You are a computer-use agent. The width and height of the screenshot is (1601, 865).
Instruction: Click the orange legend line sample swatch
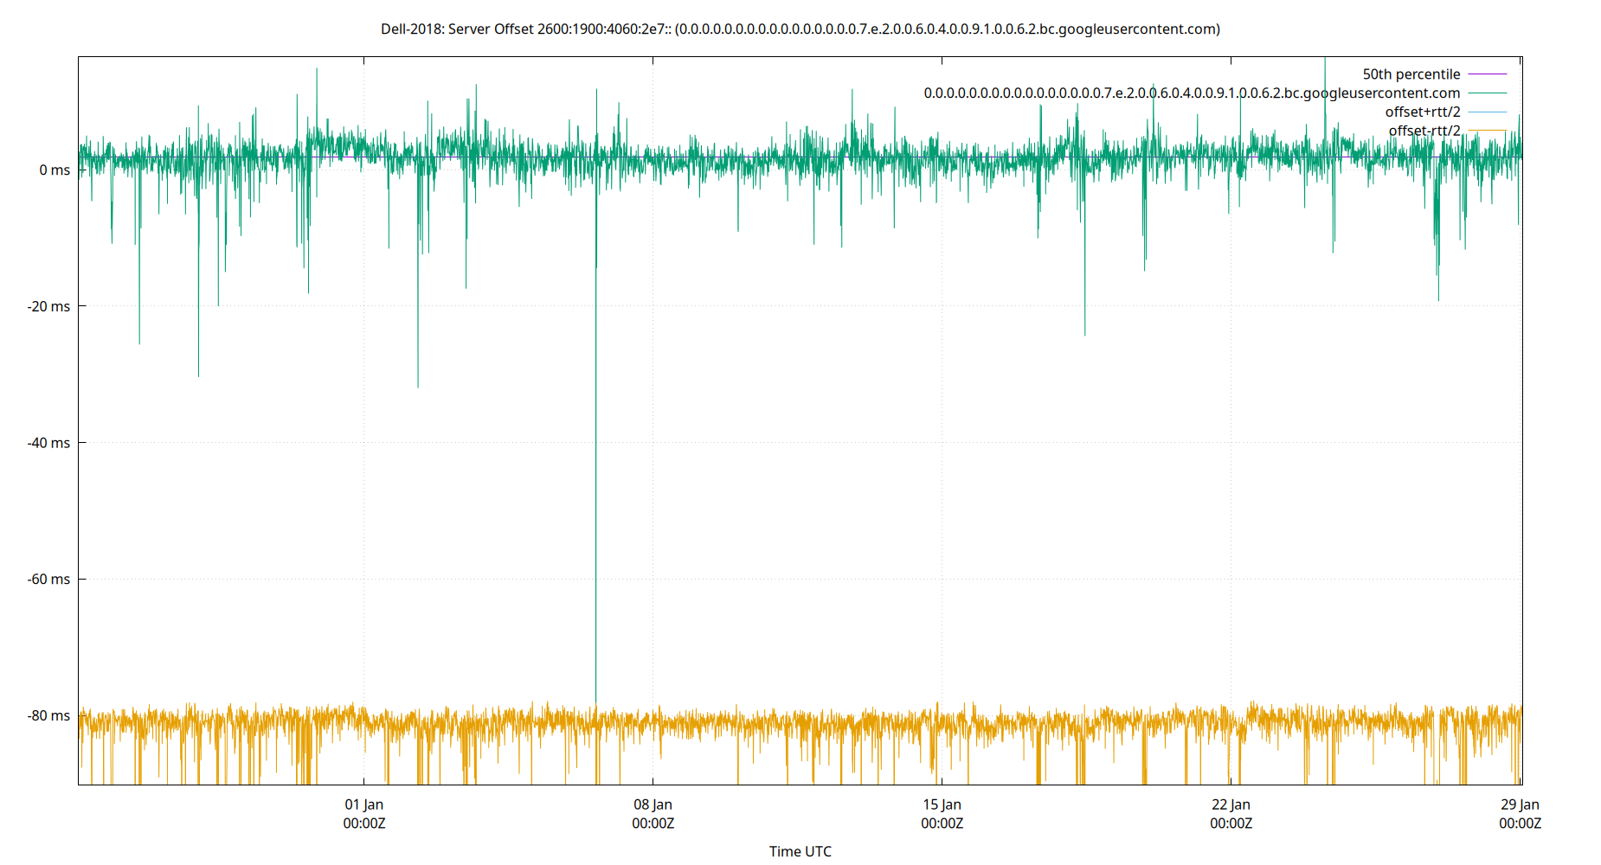[x=1488, y=130]
